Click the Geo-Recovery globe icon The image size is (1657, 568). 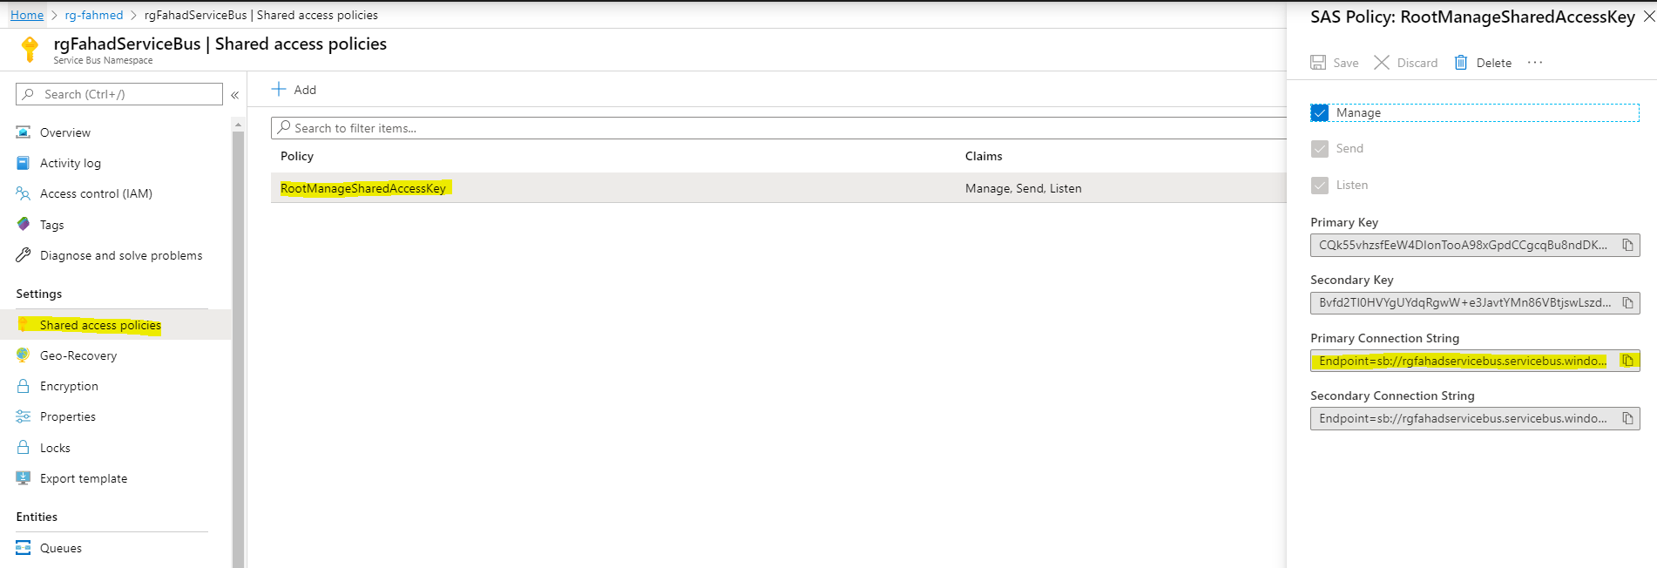pos(24,355)
